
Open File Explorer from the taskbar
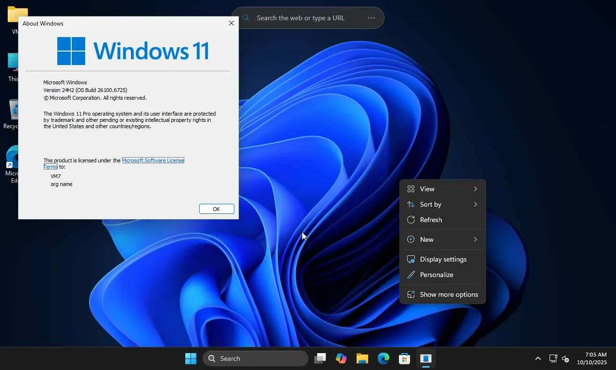point(362,358)
